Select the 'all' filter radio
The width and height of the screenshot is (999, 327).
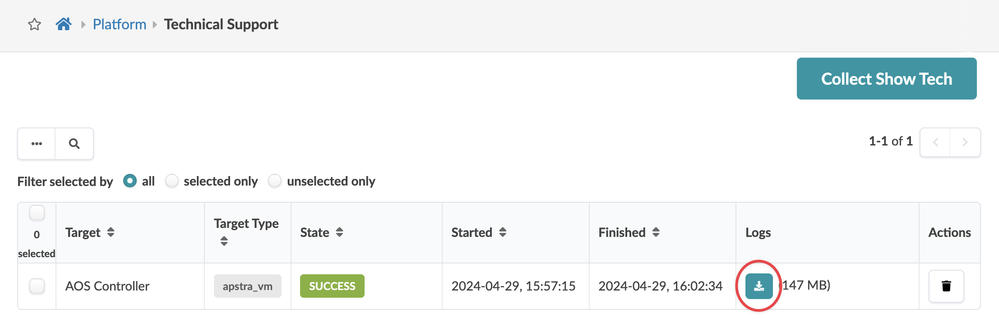coord(130,181)
